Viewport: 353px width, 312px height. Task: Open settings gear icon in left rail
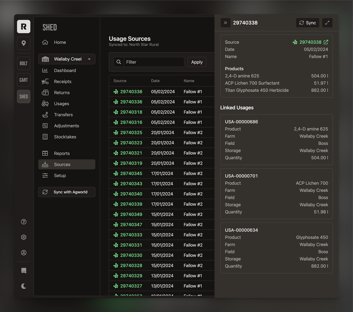coord(24,237)
